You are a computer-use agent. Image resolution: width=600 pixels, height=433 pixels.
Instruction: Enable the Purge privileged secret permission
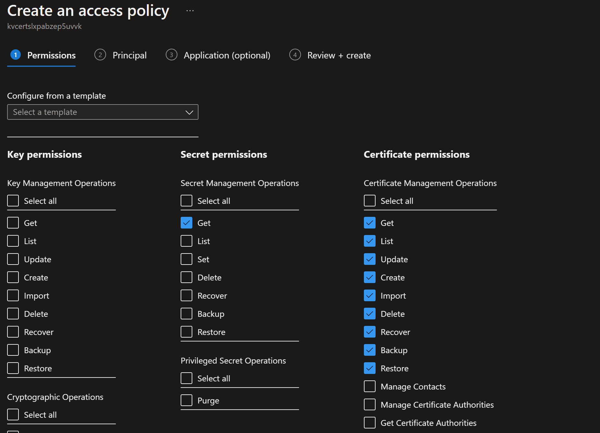[x=186, y=401]
